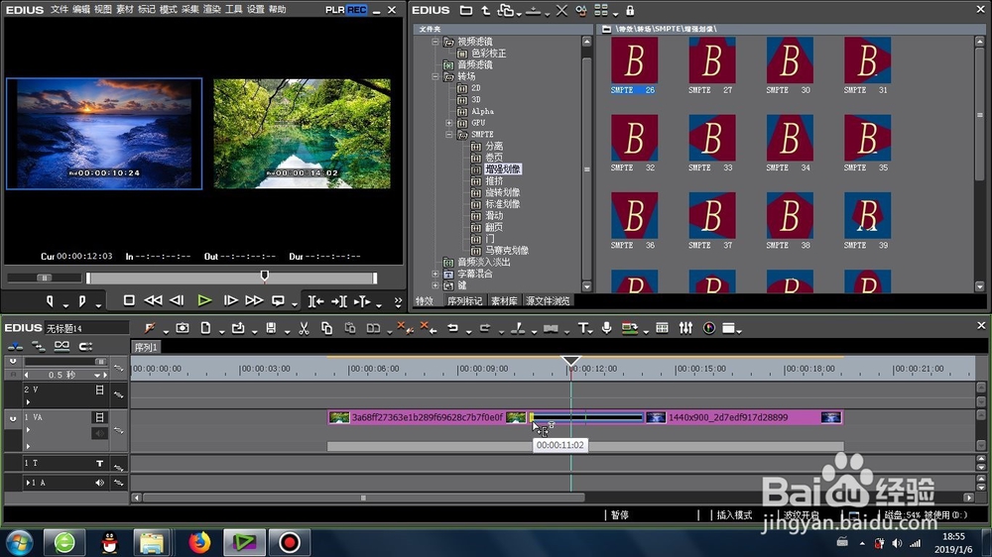Open the timeline scale 0.5 秒 dropdown
The height and width of the screenshot is (557, 992).
coord(97,375)
